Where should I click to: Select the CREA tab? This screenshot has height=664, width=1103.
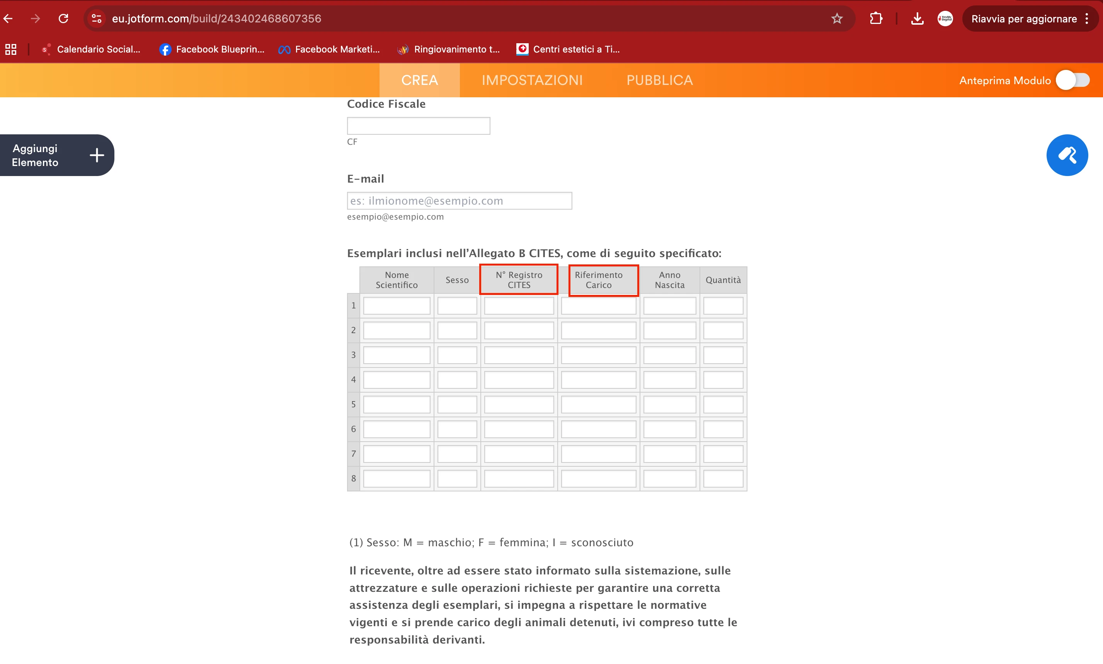click(x=419, y=80)
